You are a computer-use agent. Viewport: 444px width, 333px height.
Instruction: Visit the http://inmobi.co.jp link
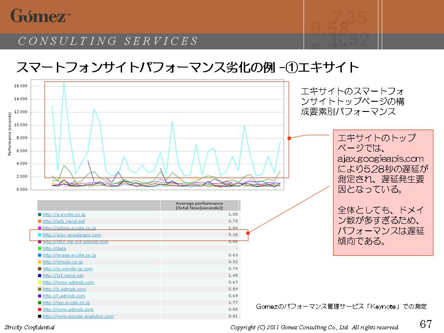click(62, 262)
